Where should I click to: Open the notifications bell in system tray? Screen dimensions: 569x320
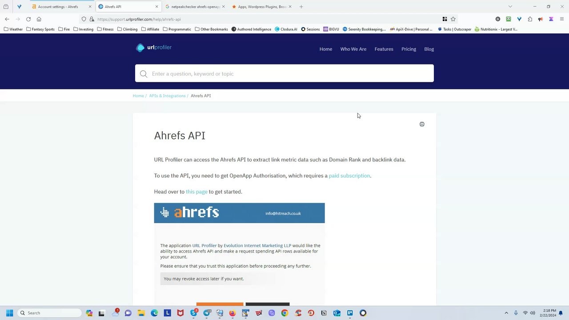(561, 313)
